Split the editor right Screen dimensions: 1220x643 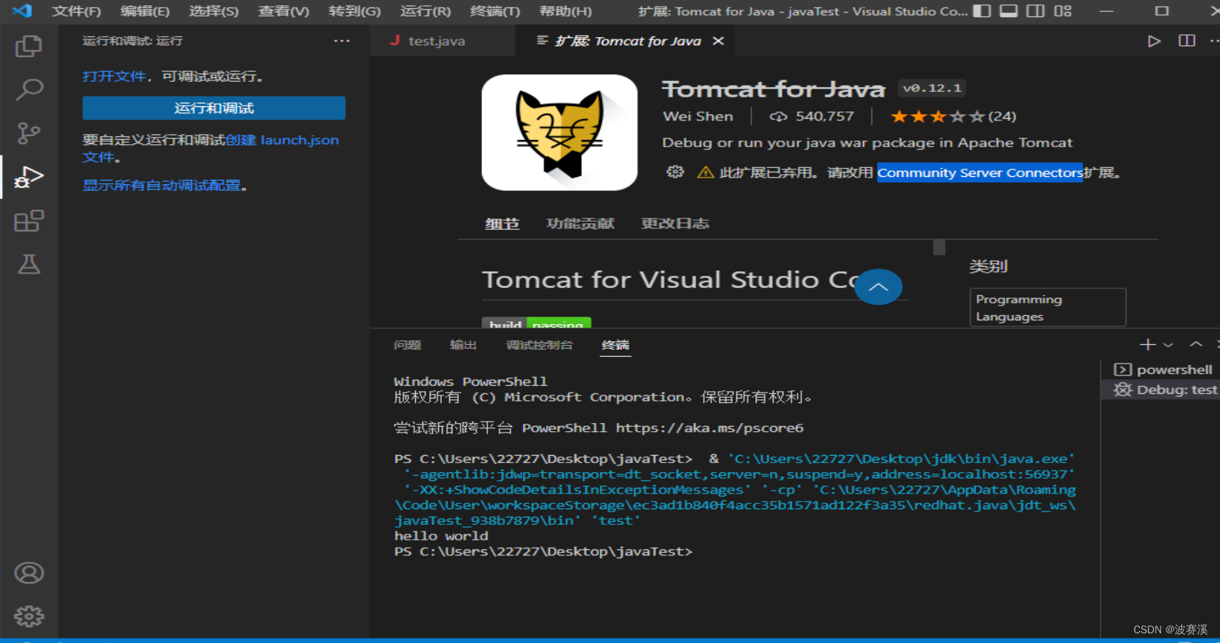tap(1187, 41)
